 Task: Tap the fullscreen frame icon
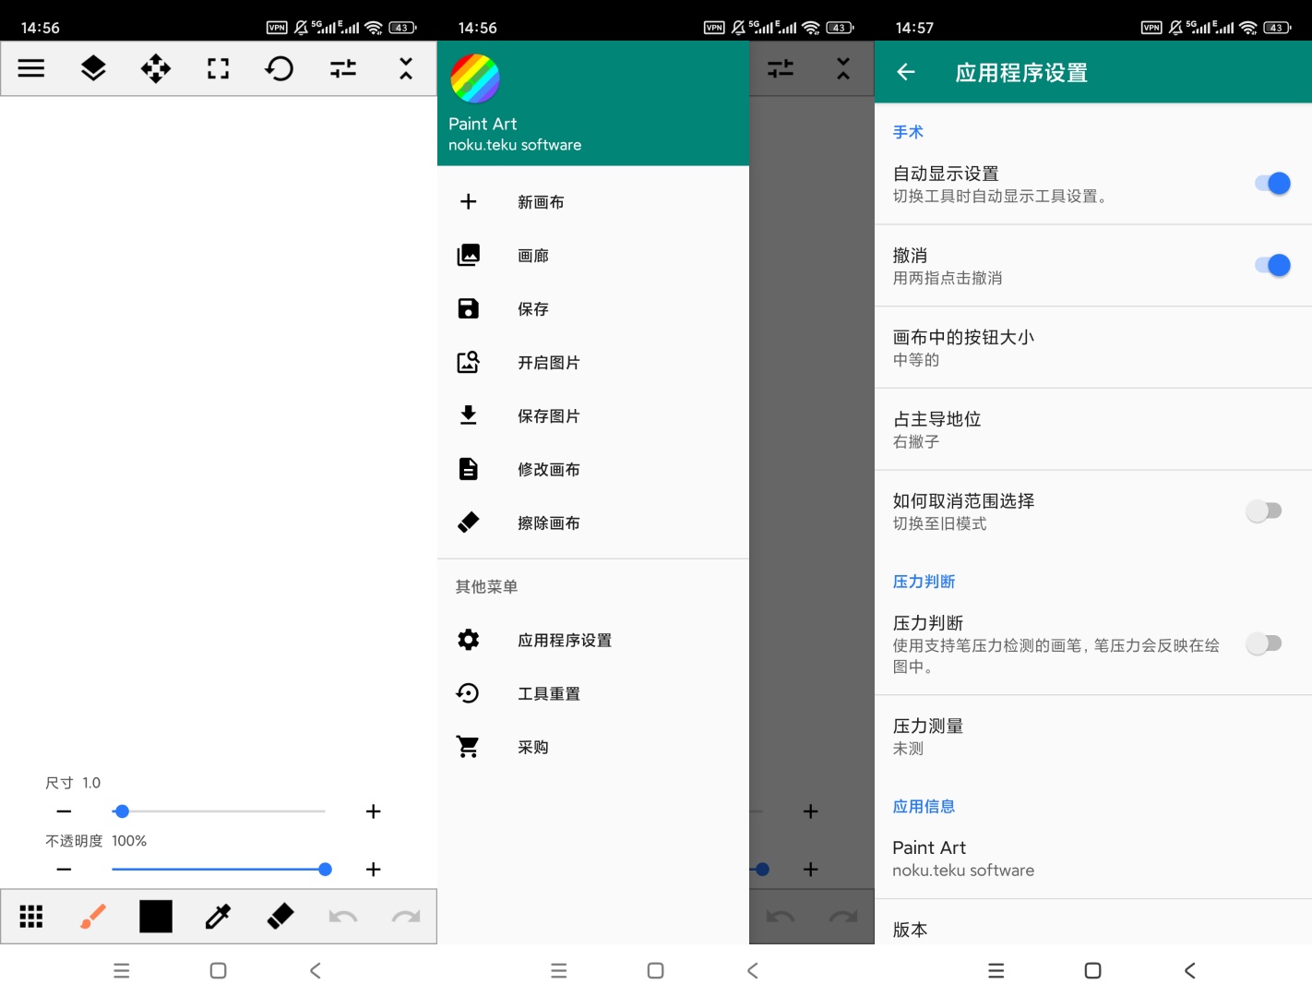[x=218, y=68]
